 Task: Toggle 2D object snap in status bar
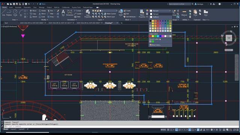click(193, 130)
